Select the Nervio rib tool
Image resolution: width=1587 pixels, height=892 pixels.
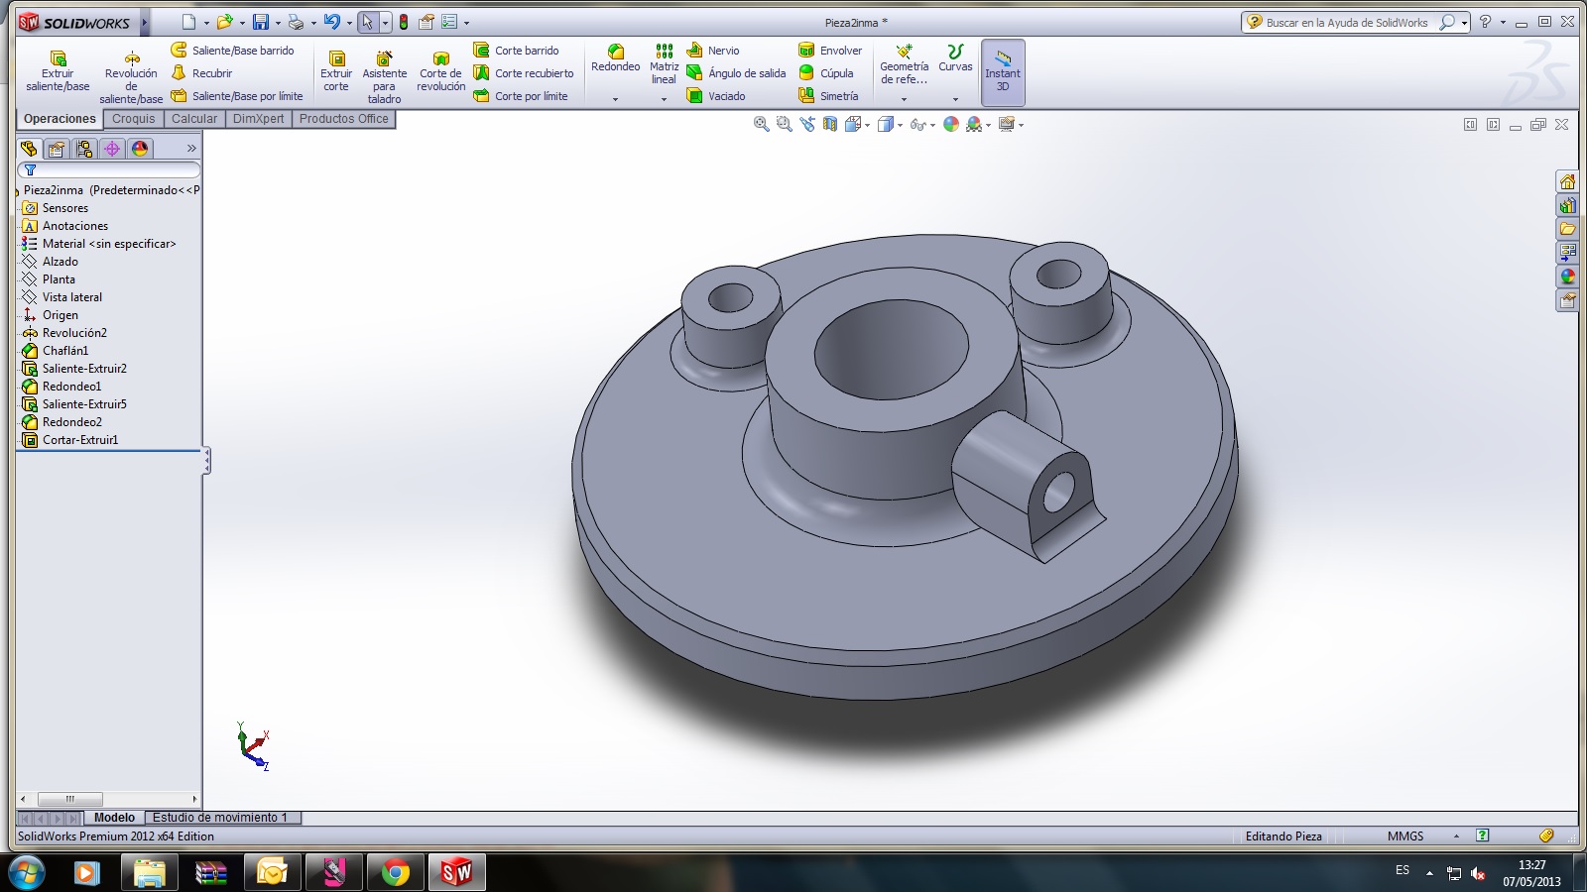click(713, 50)
